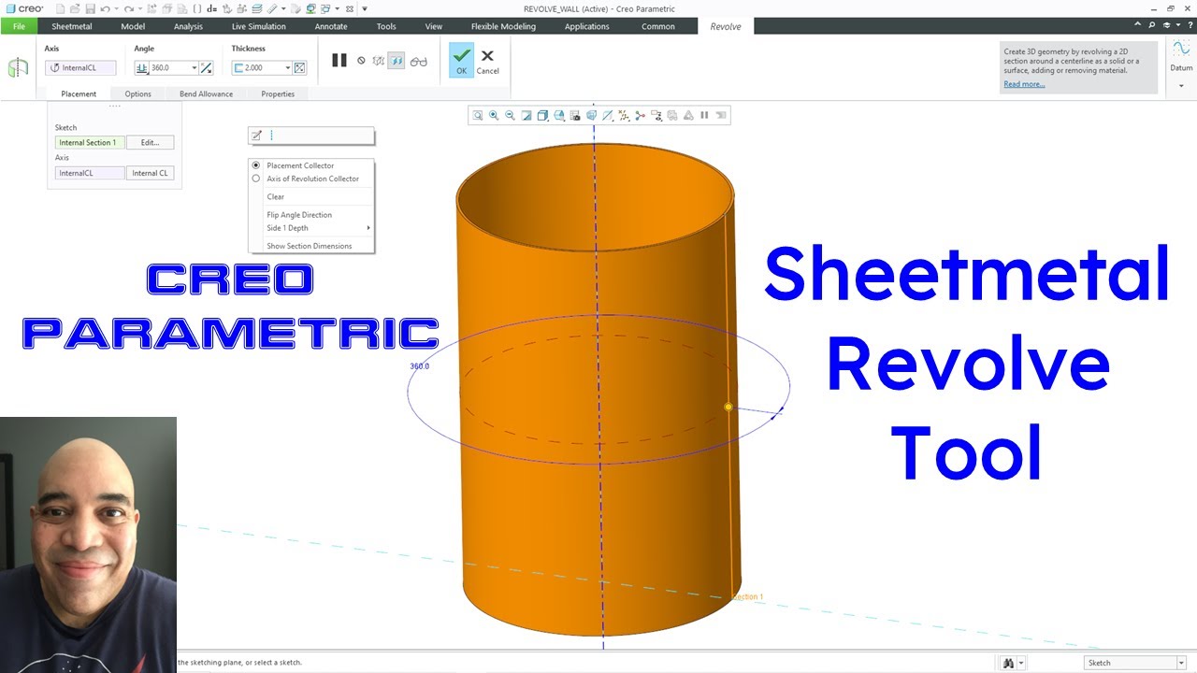
Task: Open the Tools ribbon tab
Action: tap(386, 26)
